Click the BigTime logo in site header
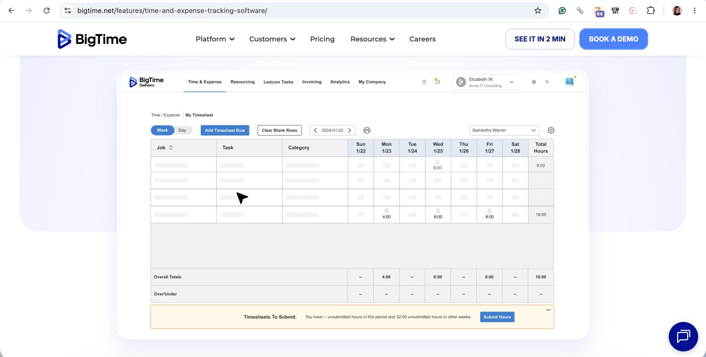Image resolution: width=706 pixels, height=357 pixels. coord(92,39)
